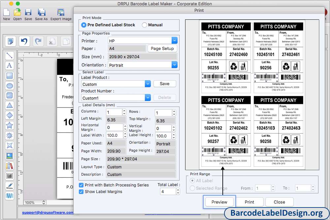Screen dimensions: 330x220
Task: Click the Page Setup button
Action: (162, 48)
